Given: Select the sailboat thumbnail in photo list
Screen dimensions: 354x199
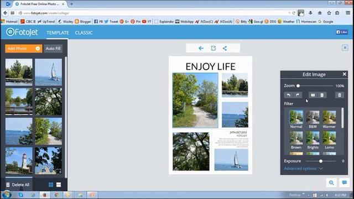Looking at the screenshot, I should (48, 72).
